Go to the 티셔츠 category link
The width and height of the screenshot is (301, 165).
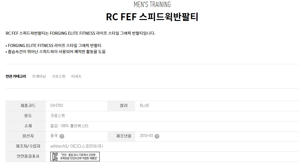(76, 77)
